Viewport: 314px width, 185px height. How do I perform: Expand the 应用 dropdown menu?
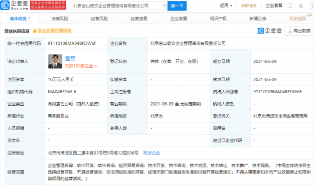[226, 5]
